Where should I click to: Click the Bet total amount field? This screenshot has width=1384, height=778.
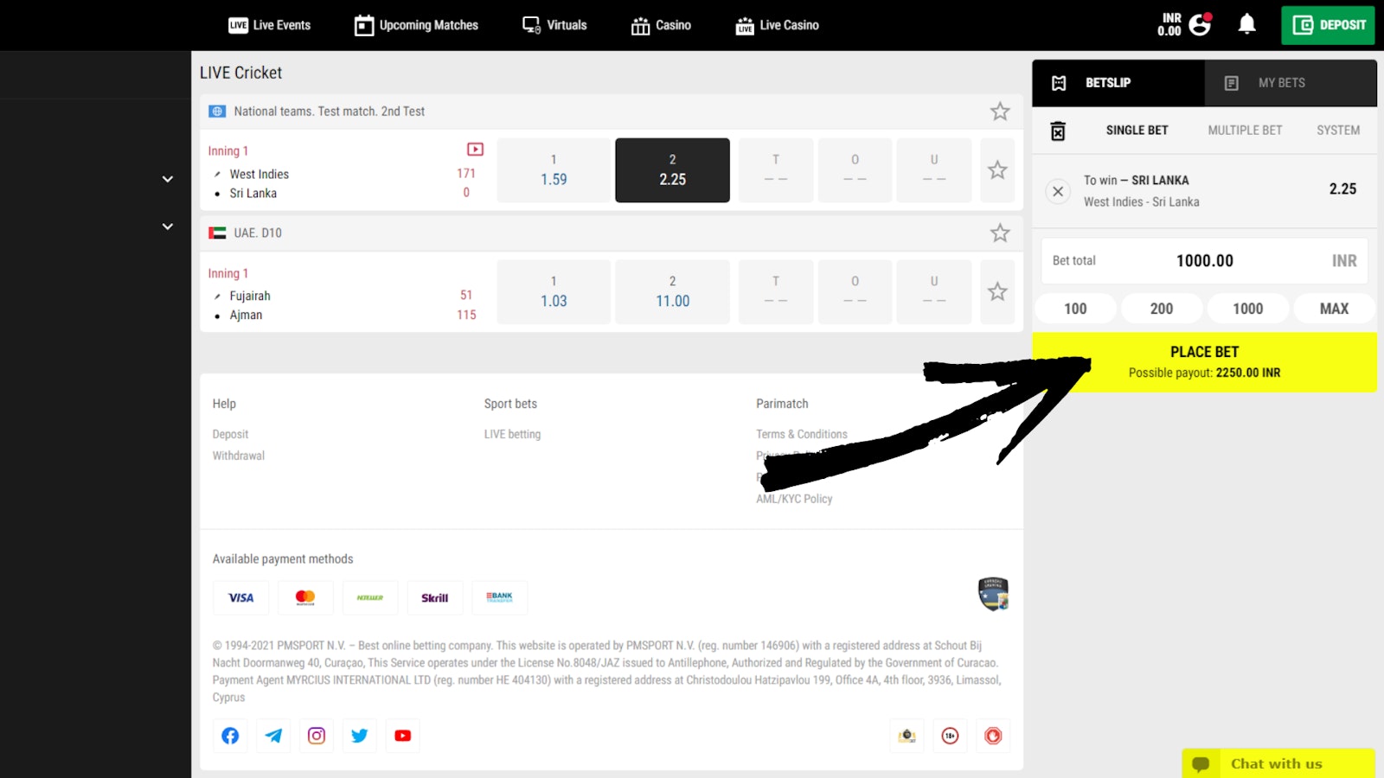tap(1204, 261)
